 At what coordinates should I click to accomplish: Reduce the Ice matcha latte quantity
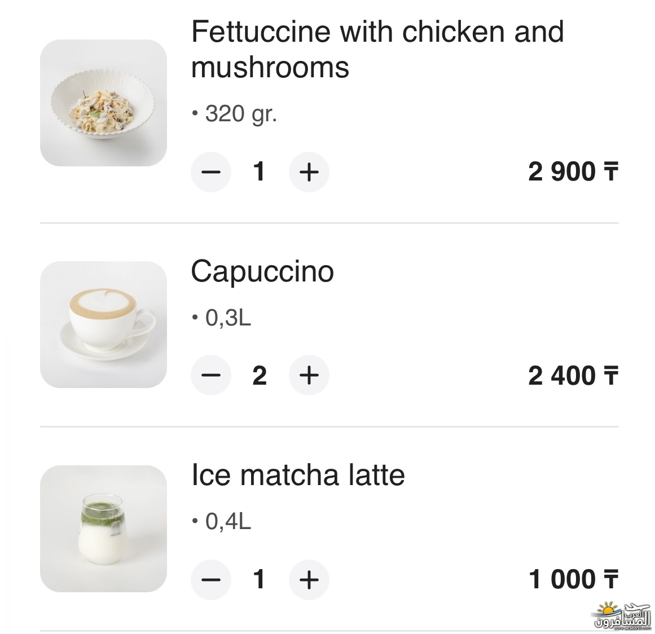pyautogui.click(x=211, y=579)
